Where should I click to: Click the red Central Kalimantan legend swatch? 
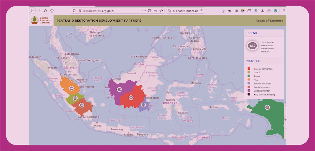249,69
